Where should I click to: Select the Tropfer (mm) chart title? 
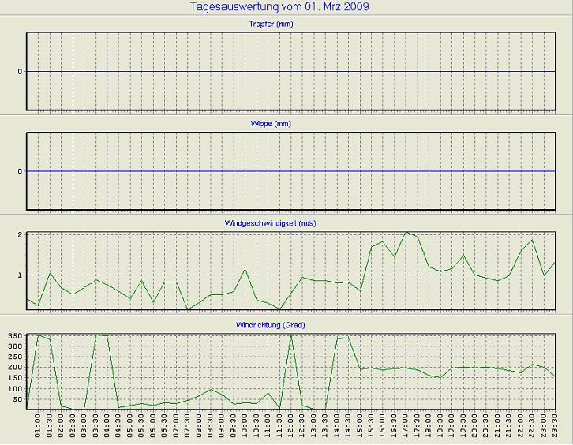pyautogui.click(x=281, y=24)
